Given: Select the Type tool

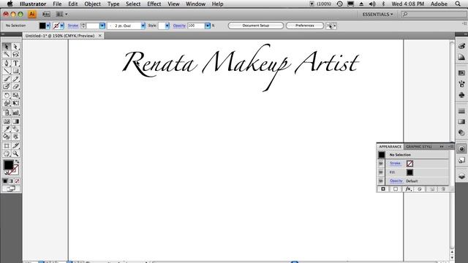Looking at the screenshot, I should click(15, 64).
